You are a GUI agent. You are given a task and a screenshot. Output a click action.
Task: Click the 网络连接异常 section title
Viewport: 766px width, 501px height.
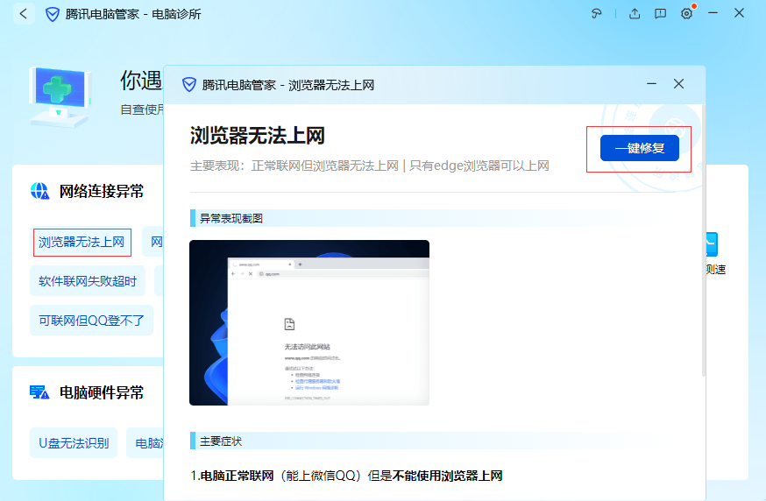pyautogui.click(x=101, y=192)
